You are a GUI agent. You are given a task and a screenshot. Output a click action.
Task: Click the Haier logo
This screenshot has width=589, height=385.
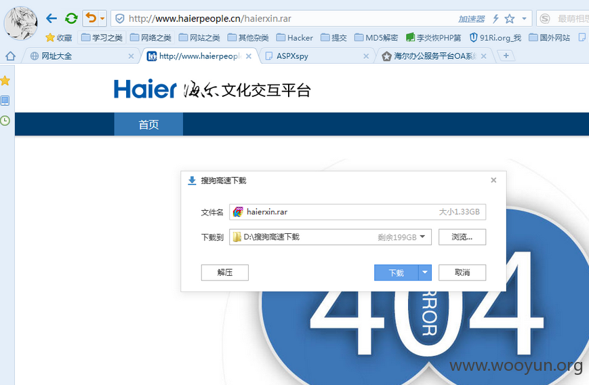[145, 89]
